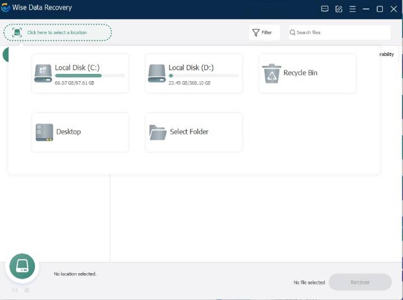This screenshot has width=403, height=300.
Task: Click the Recover button
Action: 360,282
